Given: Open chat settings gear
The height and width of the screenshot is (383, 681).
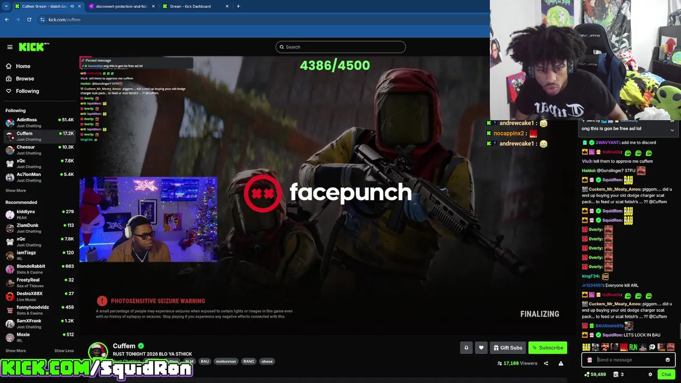Looking at the screenshot, I should [x=650, y=374].
